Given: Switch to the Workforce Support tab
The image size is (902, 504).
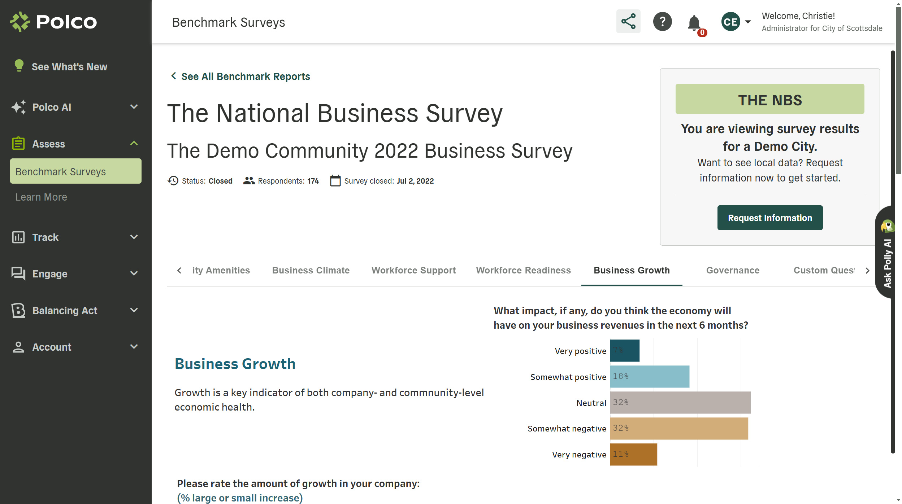Looking at the screenshot, I should (x=413, y=270).
